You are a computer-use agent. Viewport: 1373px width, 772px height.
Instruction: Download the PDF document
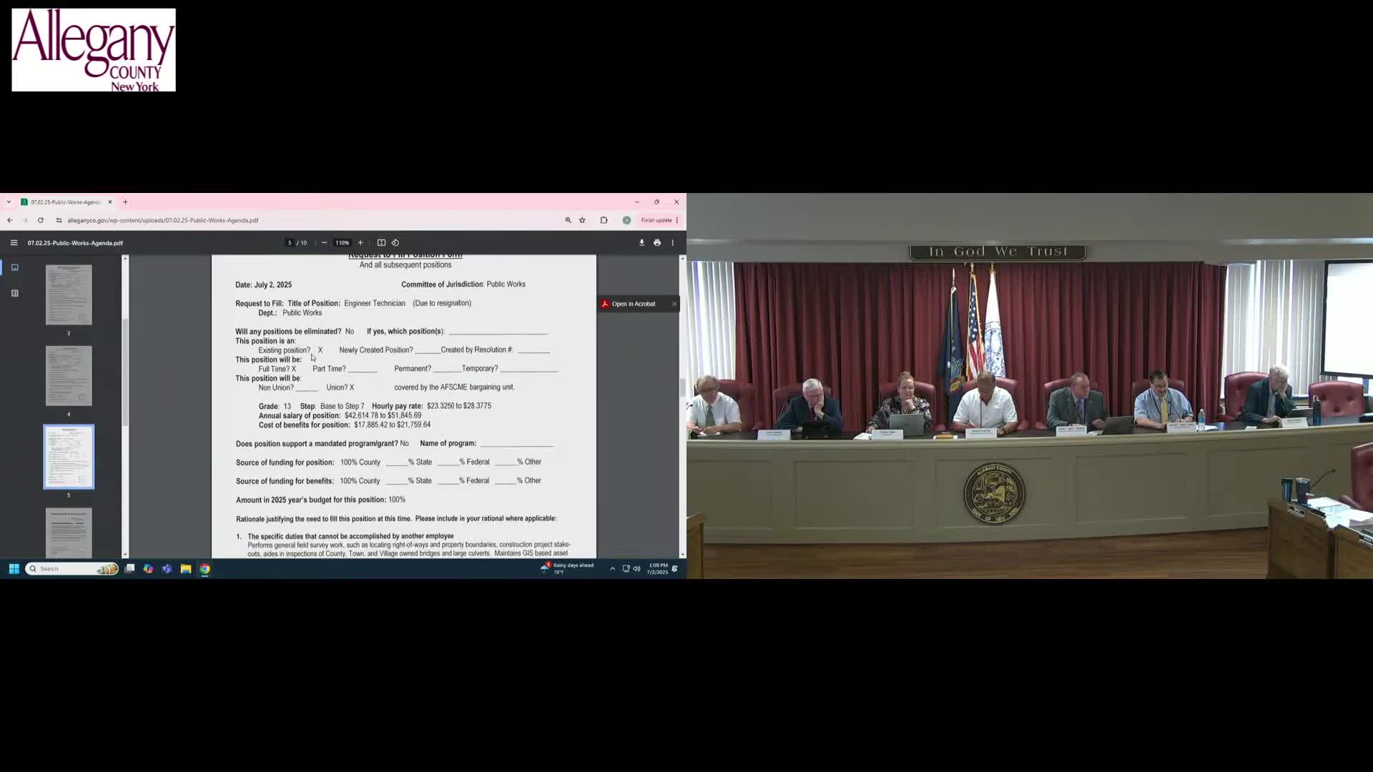pyautogui.click(x=641, y=243)
